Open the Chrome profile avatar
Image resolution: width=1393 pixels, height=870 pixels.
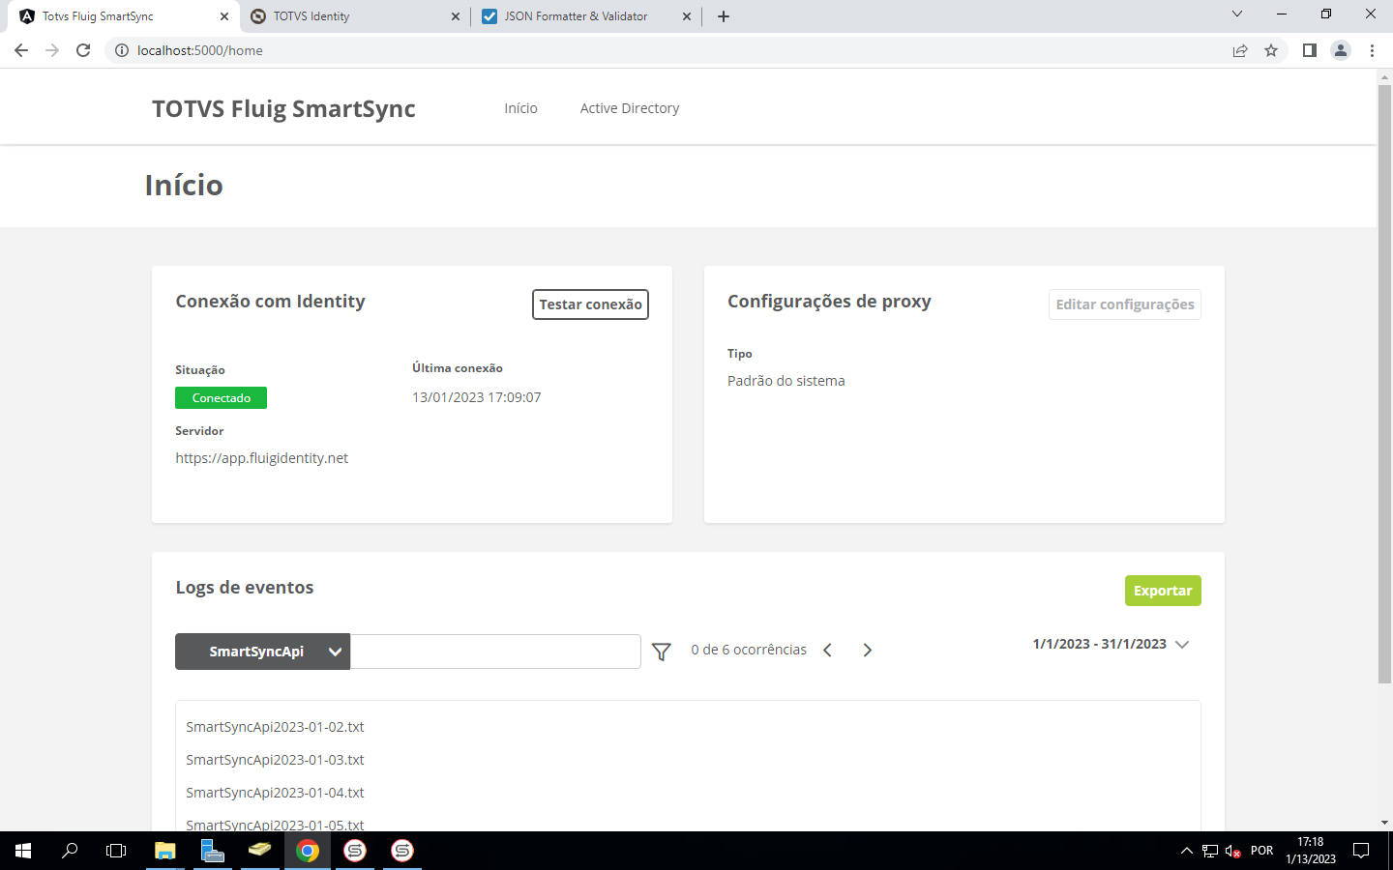pyautogui.click(x=1341, y=50)
